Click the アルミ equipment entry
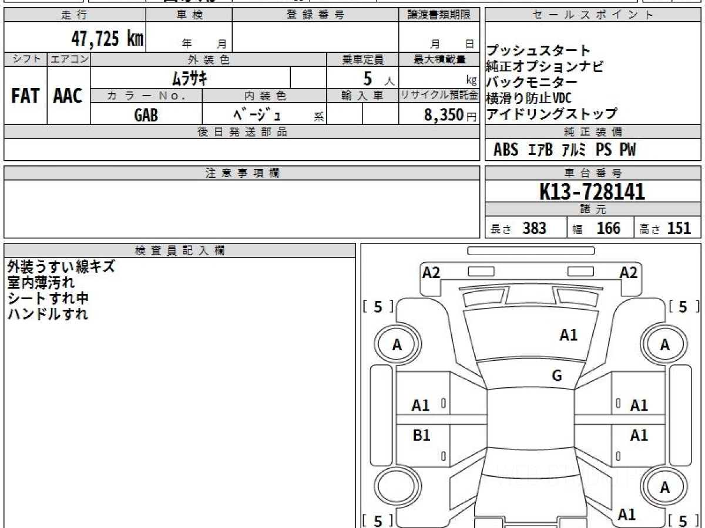705x528 pixels. tap(573, 150)
